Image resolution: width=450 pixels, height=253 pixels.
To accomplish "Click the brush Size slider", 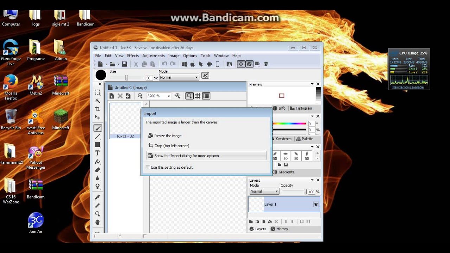I will (127, 78).
